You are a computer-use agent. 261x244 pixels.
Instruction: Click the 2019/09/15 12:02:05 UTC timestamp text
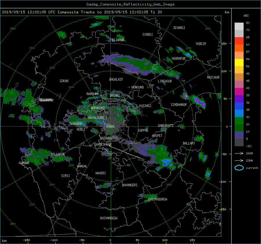(x=27, y=12)
